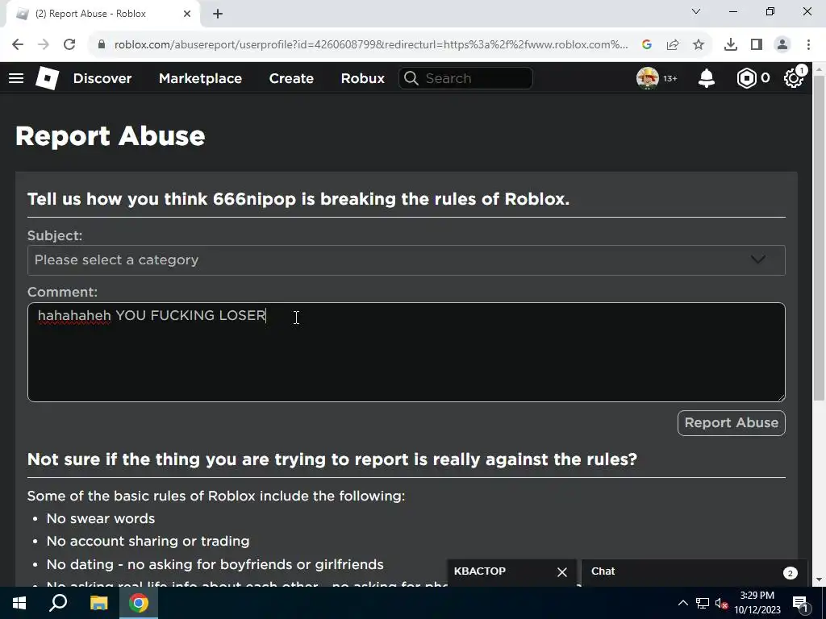Open the Create menu item

291,78
